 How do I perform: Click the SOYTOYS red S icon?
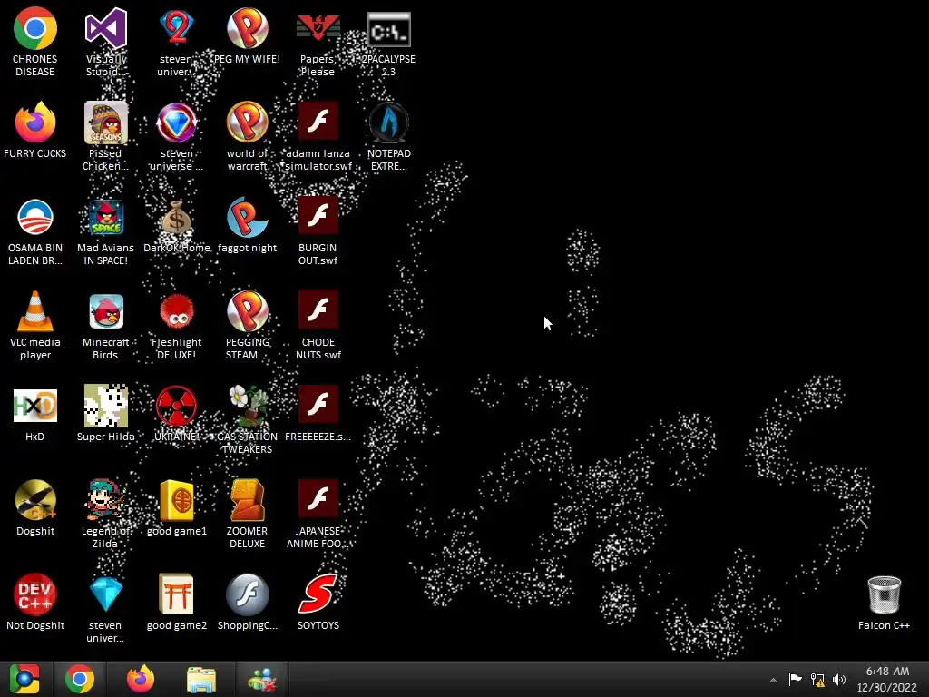click(318, 594)
